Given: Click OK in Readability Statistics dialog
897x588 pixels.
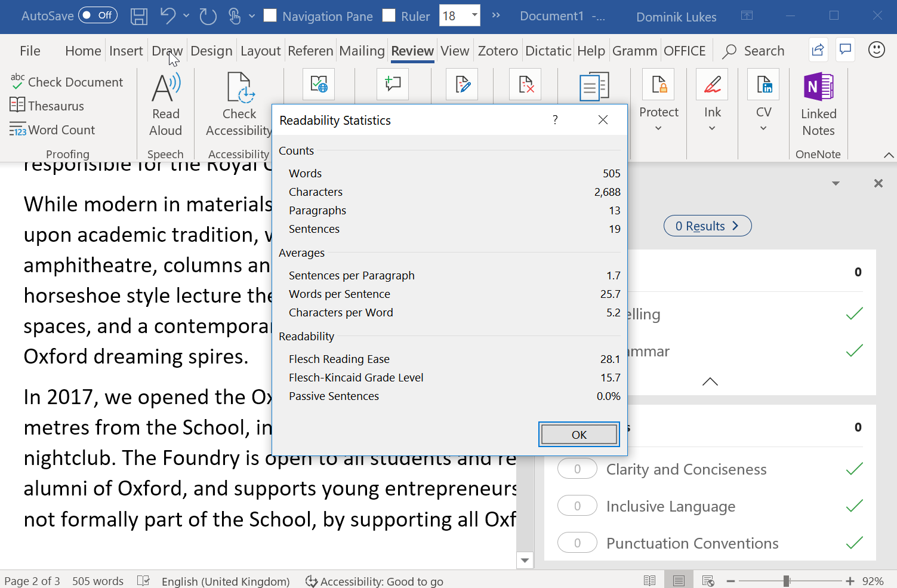Looking at the screenshot, I should coord(579,435).
